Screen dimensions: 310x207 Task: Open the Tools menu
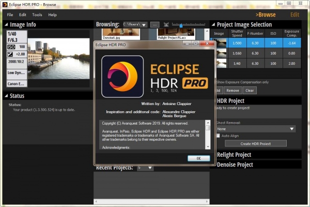click(x=37, y=14)
